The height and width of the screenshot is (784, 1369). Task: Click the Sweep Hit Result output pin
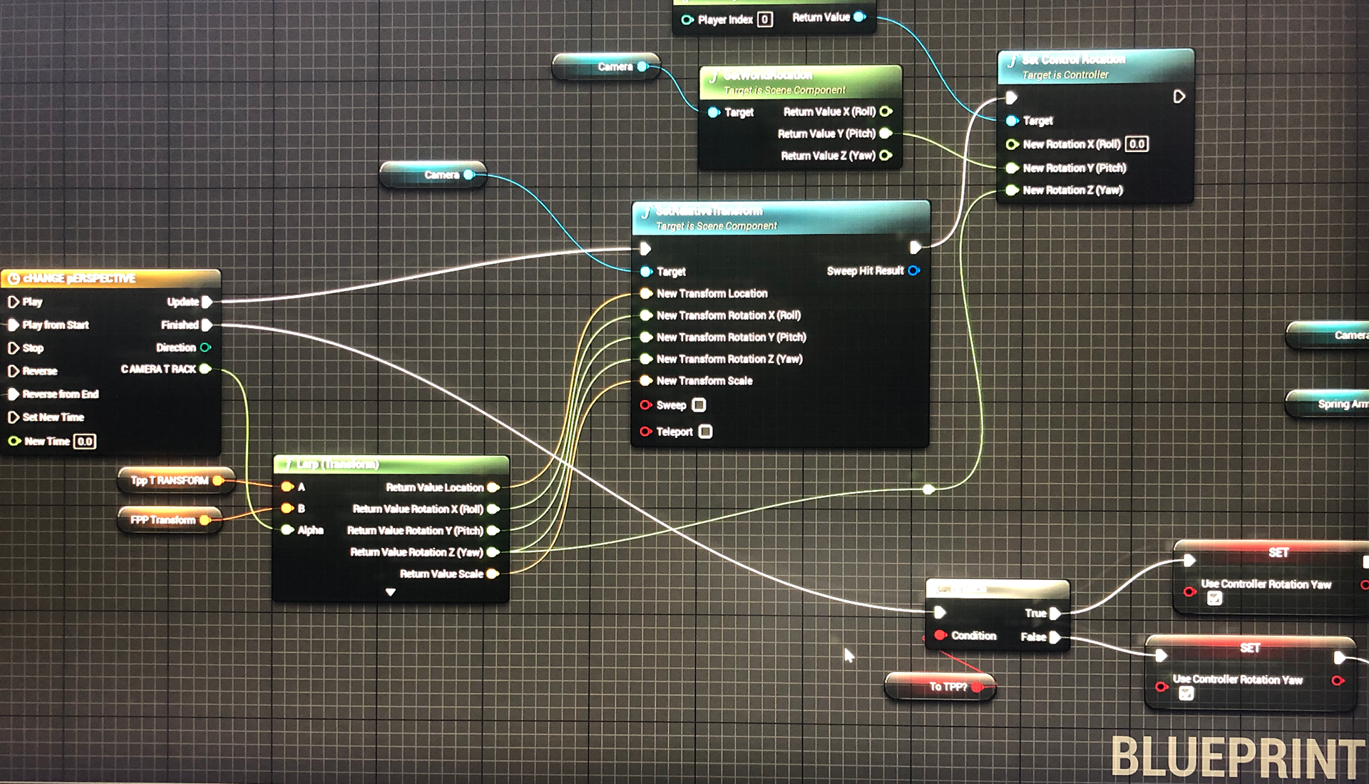click(914, 271)
